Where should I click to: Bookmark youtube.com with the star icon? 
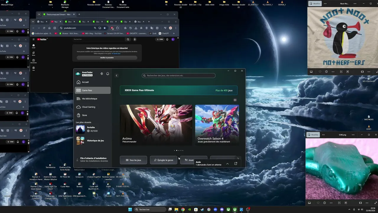(105, 28)
